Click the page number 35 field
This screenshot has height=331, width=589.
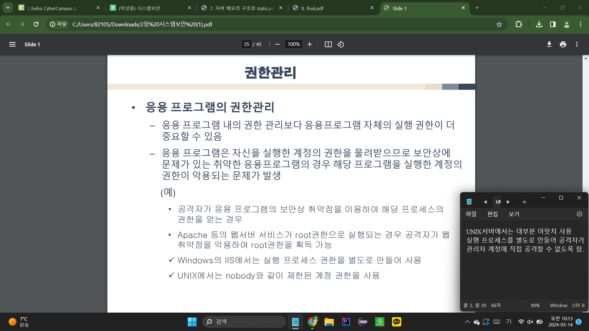tap(246, 44)
